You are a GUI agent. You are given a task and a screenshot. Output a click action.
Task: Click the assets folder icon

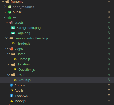pos(11,23)
